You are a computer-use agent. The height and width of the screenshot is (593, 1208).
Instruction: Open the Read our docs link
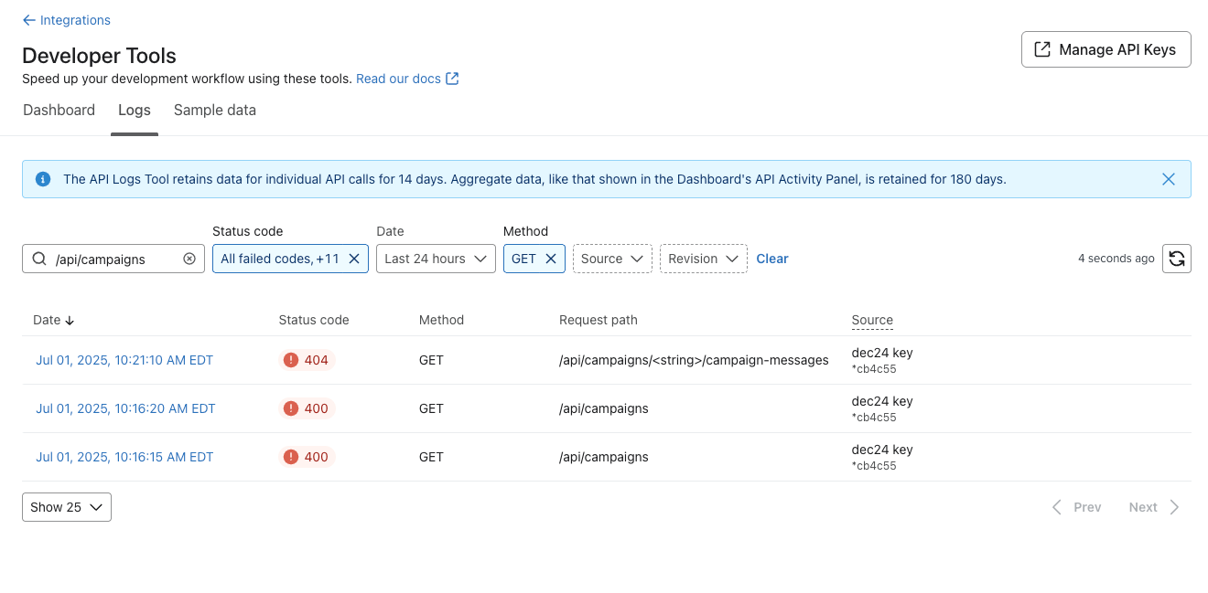click(x=407, y=79)
